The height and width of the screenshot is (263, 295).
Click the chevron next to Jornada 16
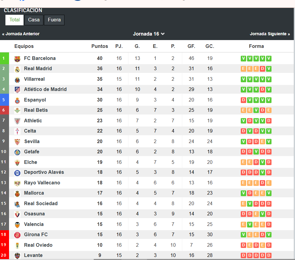(x=163, y=34)
